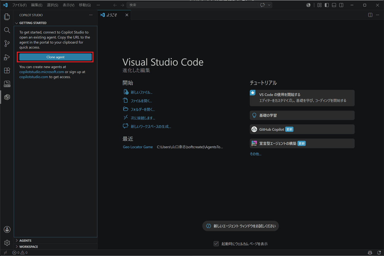Minimize the VS Code window
Image resolution: width=384 pixels, height=256 pixels.
(x=352, y=5)
